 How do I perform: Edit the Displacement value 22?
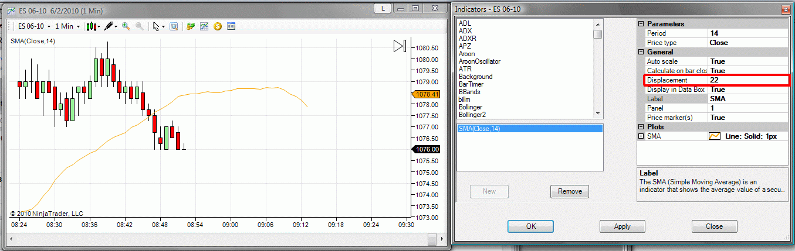pos(748,80)
